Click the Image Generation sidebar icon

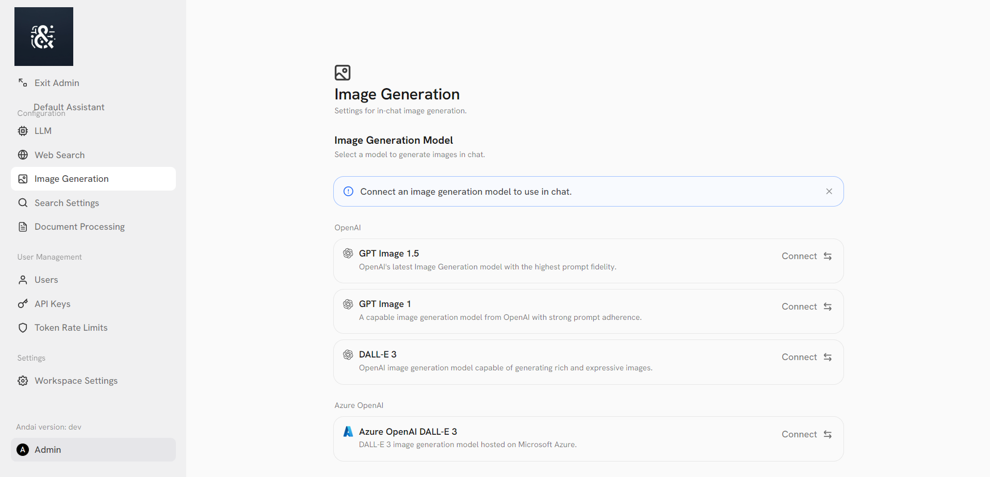point(23,179)
